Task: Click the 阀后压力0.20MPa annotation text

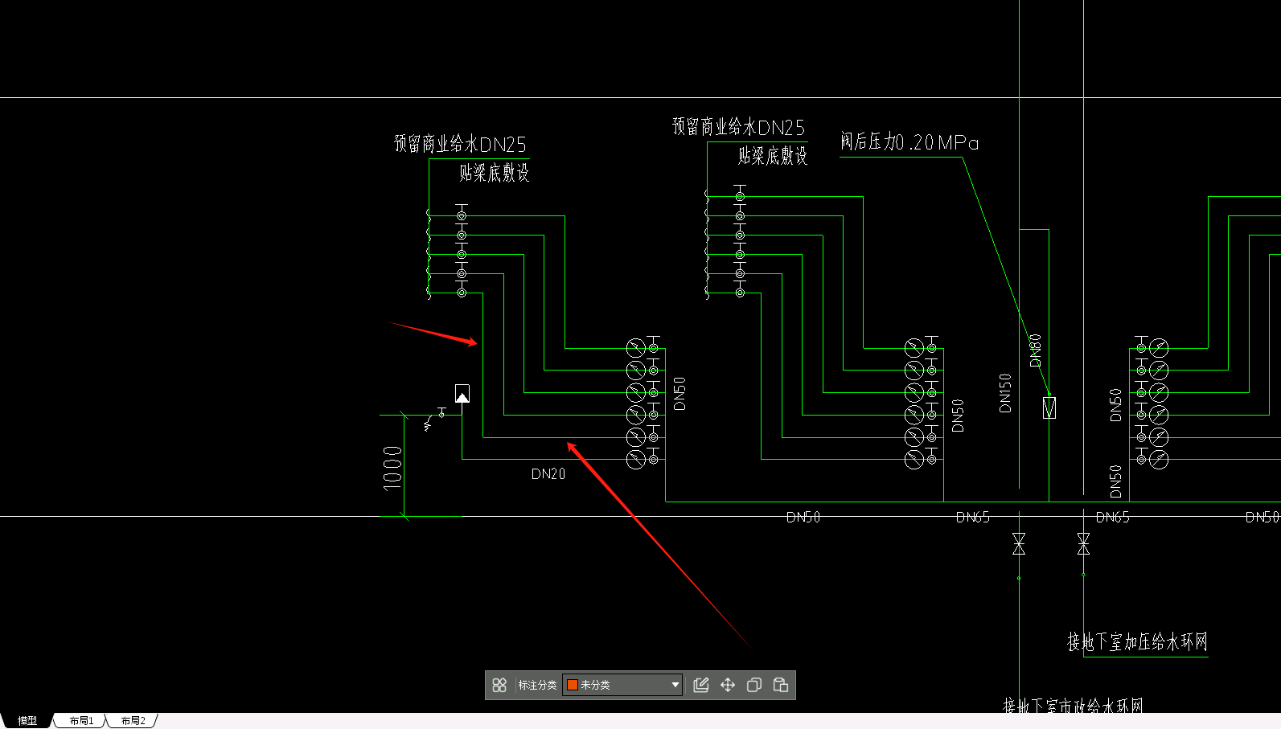Action: point(909,142)
